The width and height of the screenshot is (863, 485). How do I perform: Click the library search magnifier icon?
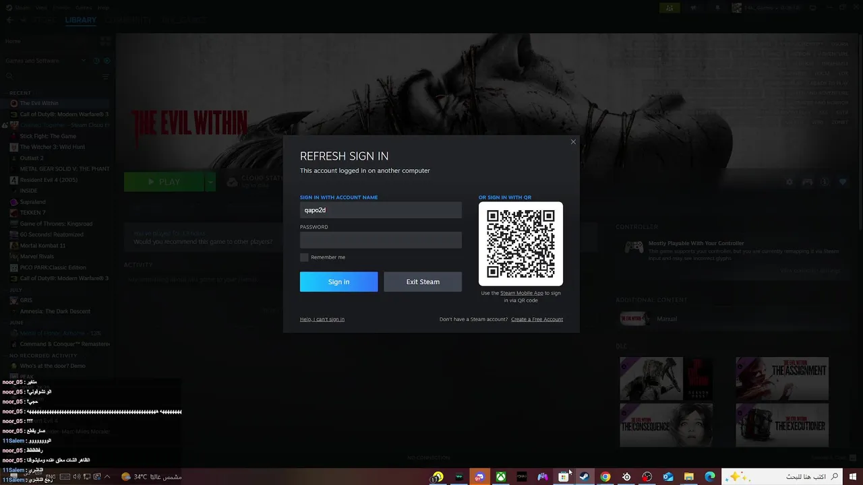10,77
